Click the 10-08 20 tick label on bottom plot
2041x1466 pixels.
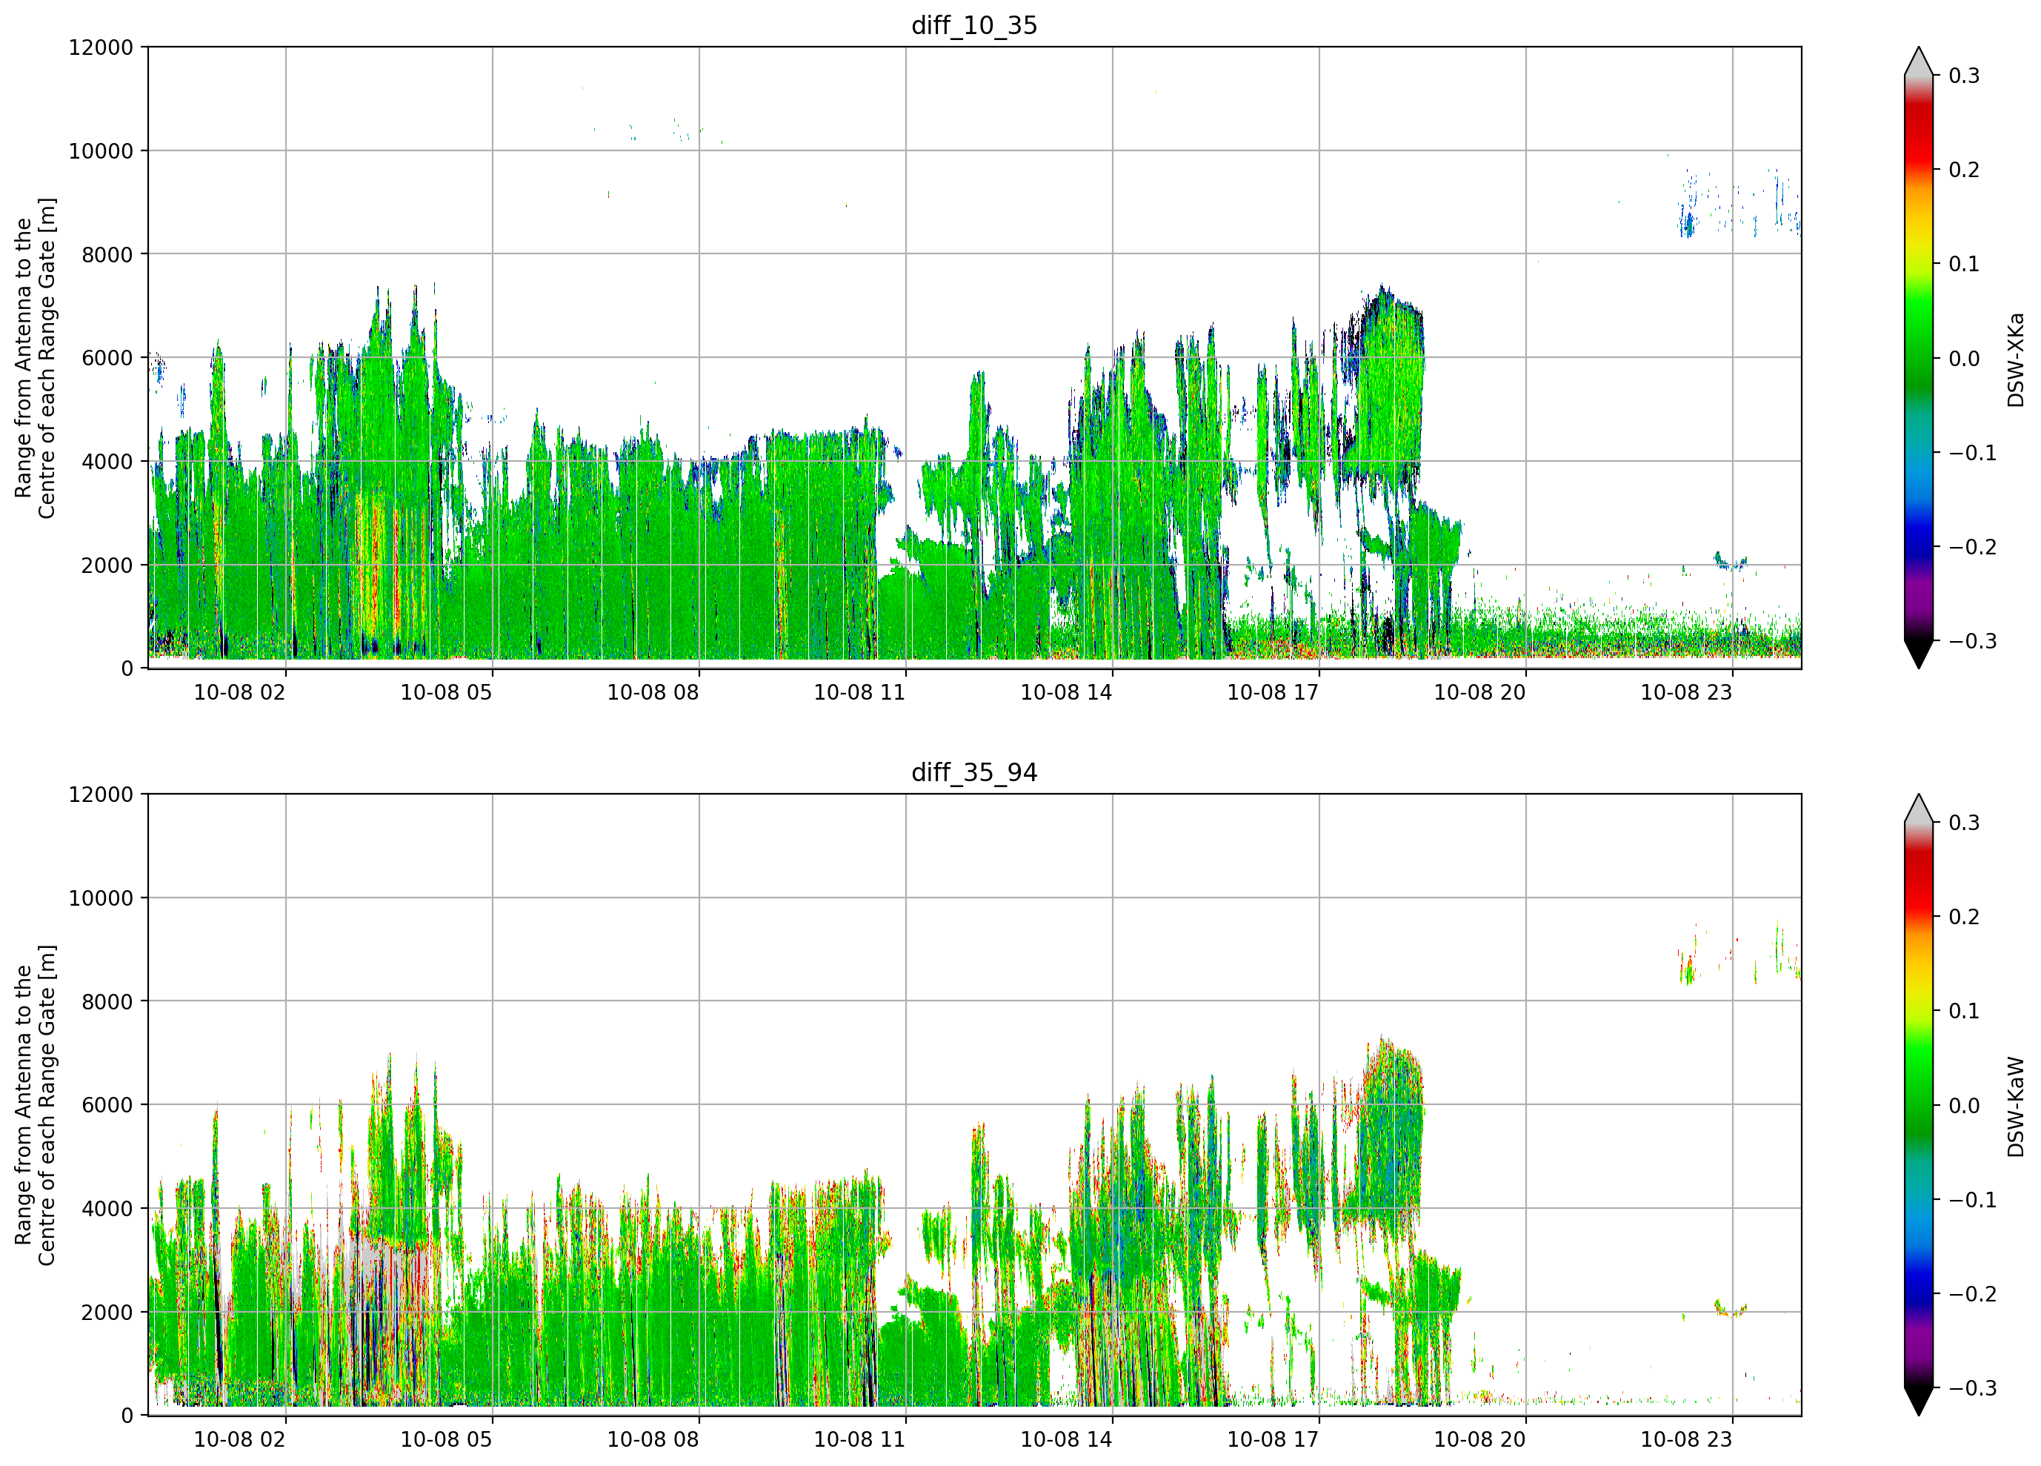1479,1439
